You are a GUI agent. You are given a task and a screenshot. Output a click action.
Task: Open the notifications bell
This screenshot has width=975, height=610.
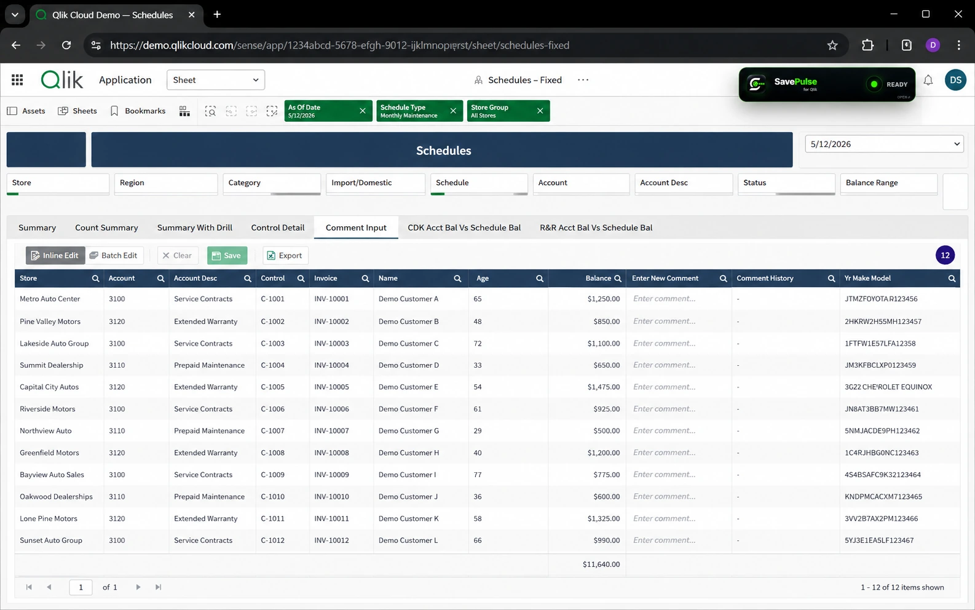click(x=928, y=80)
